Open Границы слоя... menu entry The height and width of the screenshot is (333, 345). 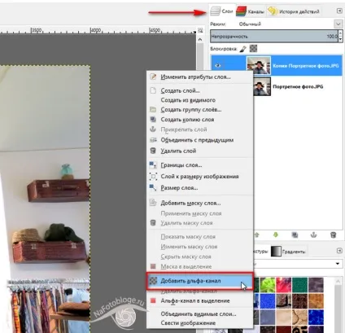click(x=199, y=165)
